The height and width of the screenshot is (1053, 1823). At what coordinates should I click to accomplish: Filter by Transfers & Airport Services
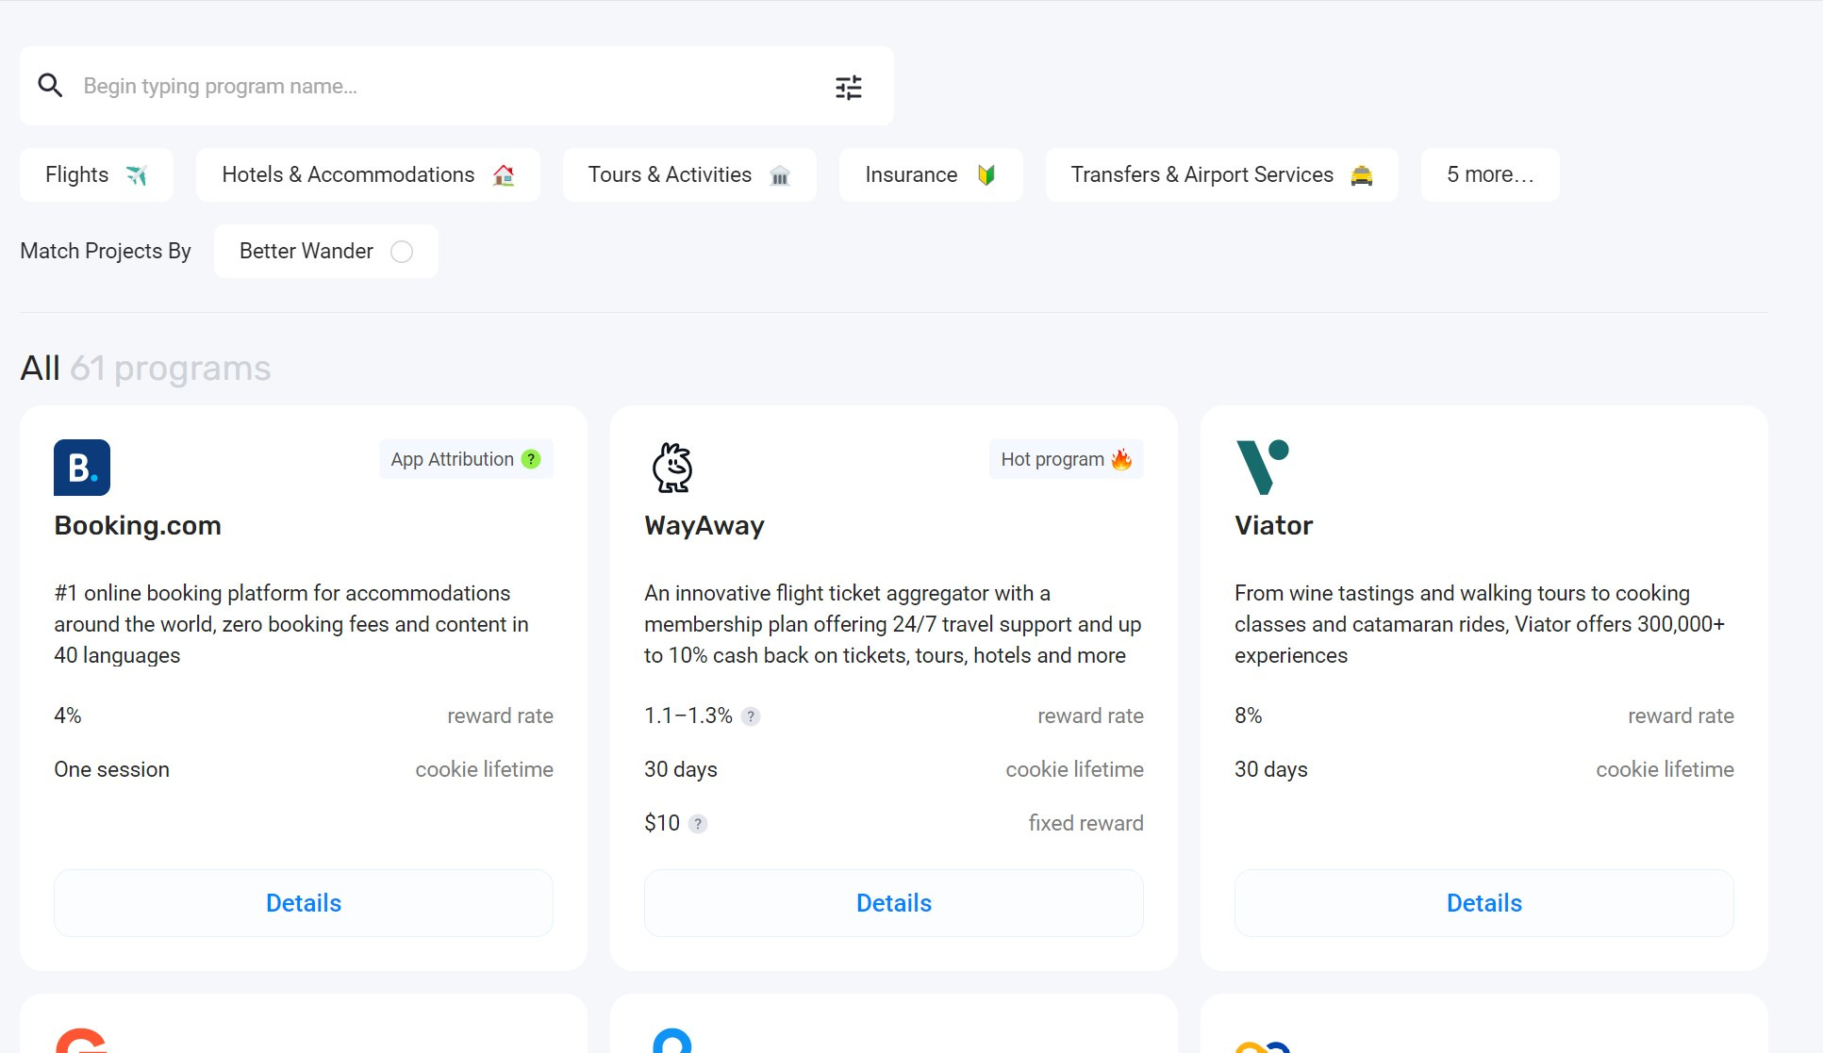1222,174
